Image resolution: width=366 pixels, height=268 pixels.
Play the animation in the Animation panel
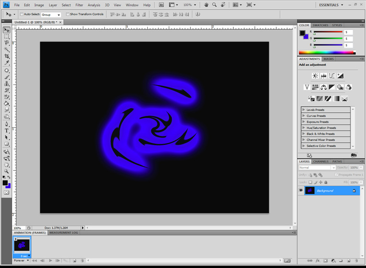point(50,260)
